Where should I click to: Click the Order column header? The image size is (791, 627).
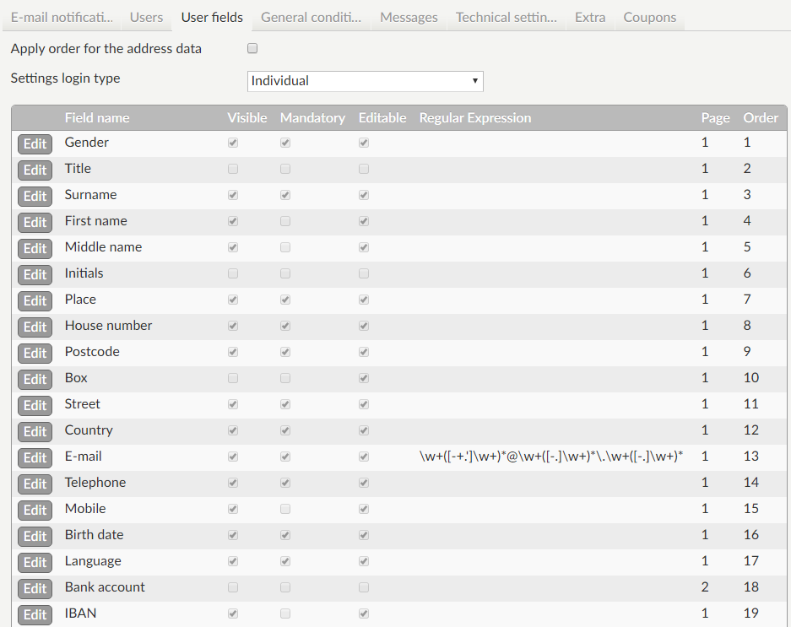[x=760, y=118]
